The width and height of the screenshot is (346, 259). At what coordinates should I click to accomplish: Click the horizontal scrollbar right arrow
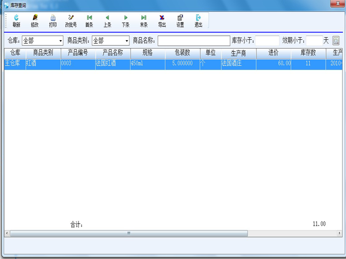[339, 233]
